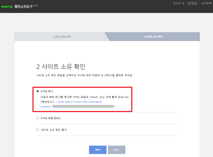Click the 로그아웃 logout button

pos(192,3)
